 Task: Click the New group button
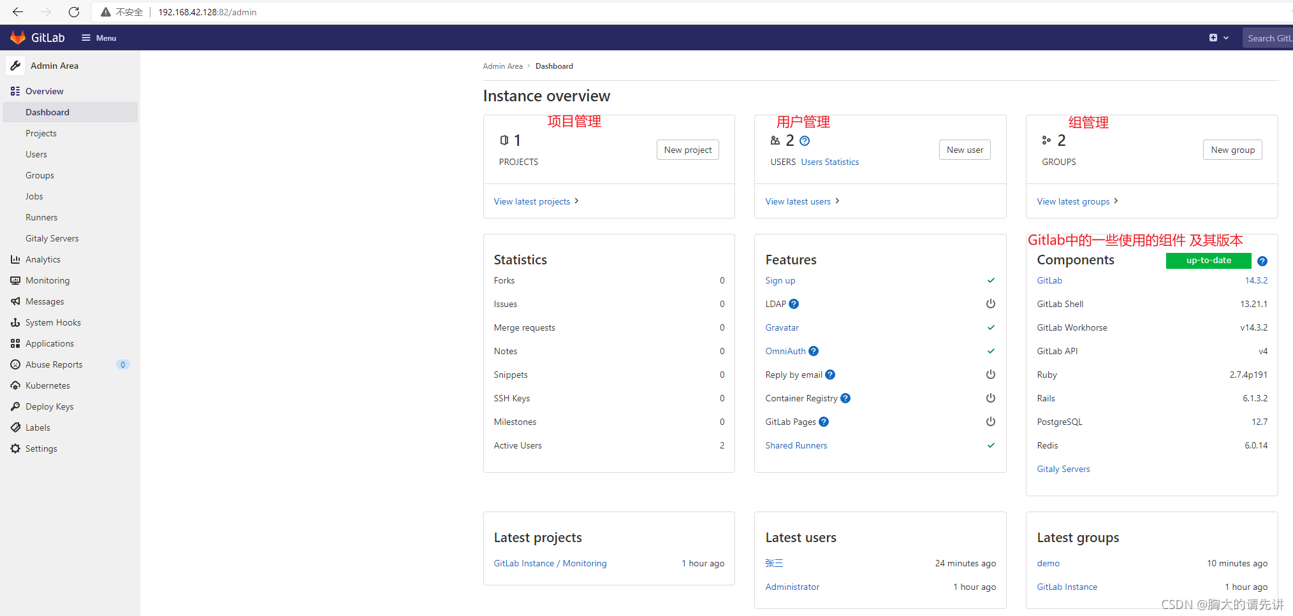[x=1232, y=150]
